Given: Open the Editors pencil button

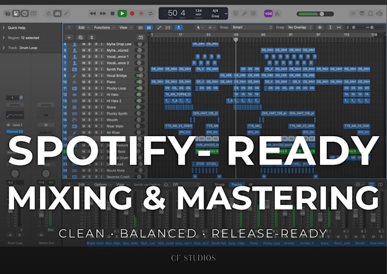Looking at the screenshot, I should pos(66,13).
